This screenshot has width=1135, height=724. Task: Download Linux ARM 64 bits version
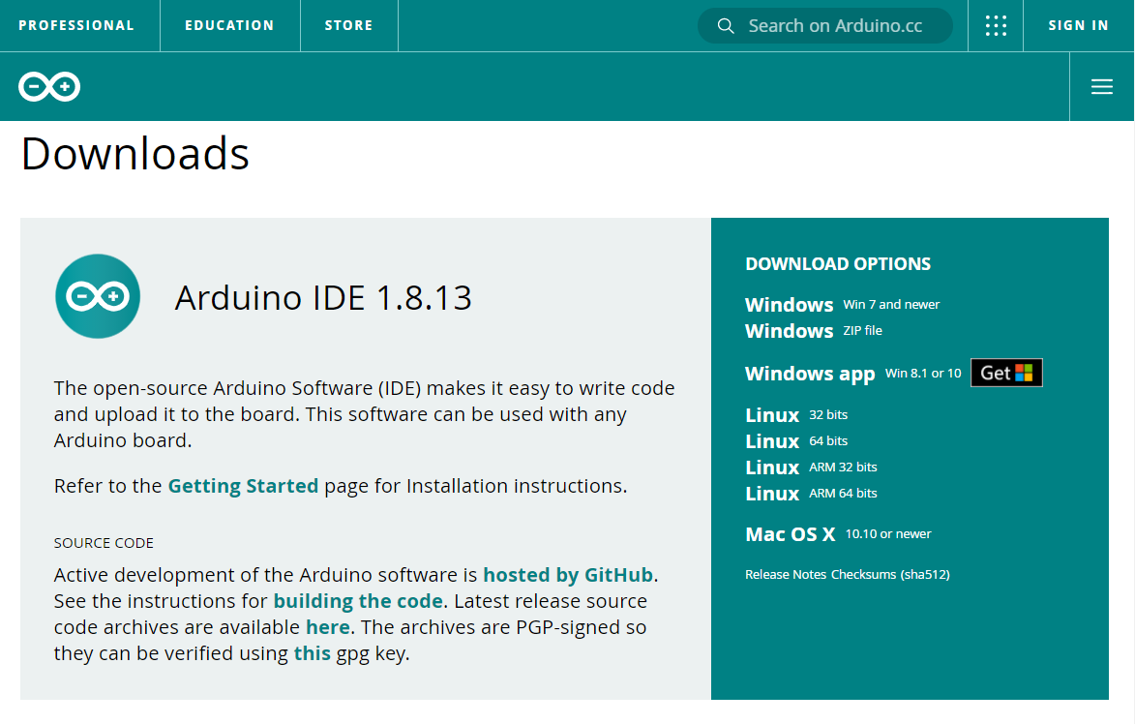point(812,493)
